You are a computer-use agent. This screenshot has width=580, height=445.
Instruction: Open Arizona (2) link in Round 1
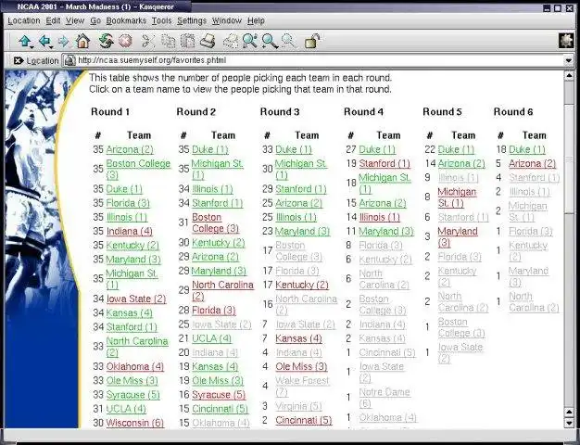tap(130, 149)
